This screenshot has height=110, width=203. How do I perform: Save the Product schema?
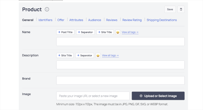tap(170, 9)
